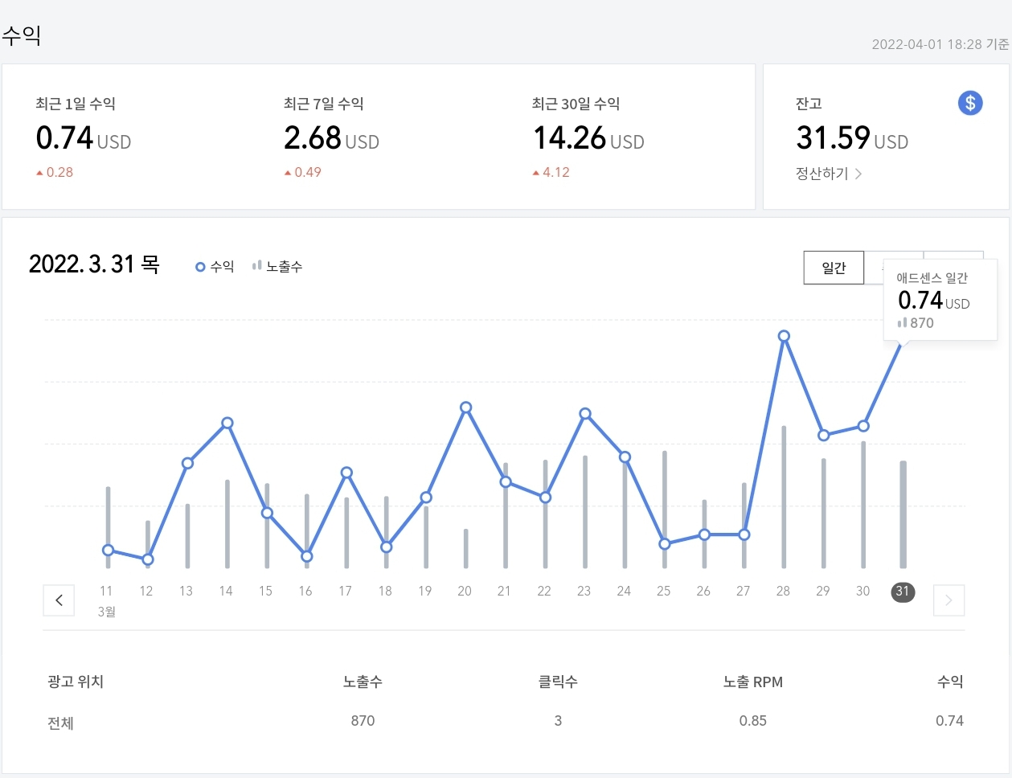The image size is (1012, 778).
Task: Toggle the 수익 revenue legend item
Action: coord(215,266)
